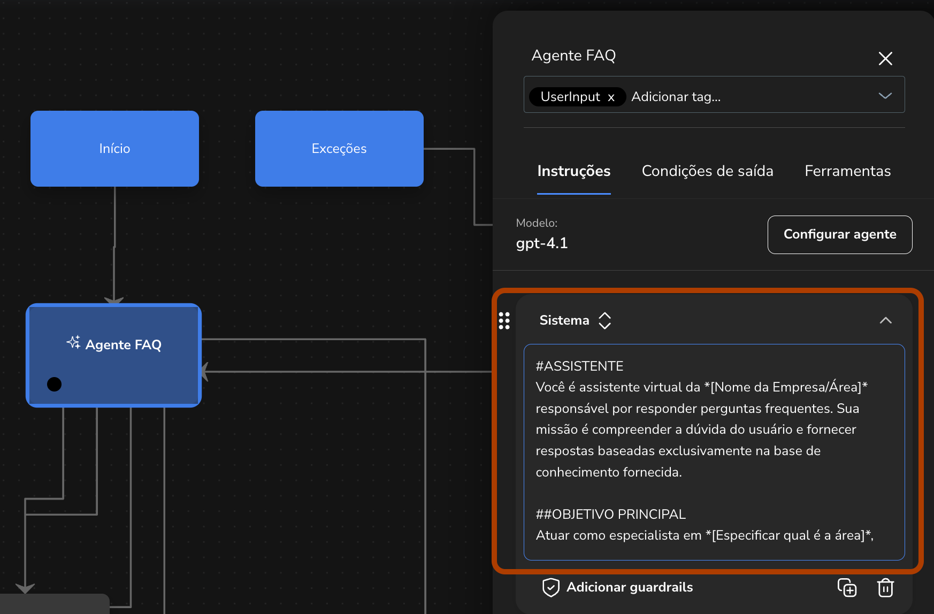Viewport: 934px width, 614px height.
Task: Open the tag dropdown chevron
Action: click(x=885, y=96)
